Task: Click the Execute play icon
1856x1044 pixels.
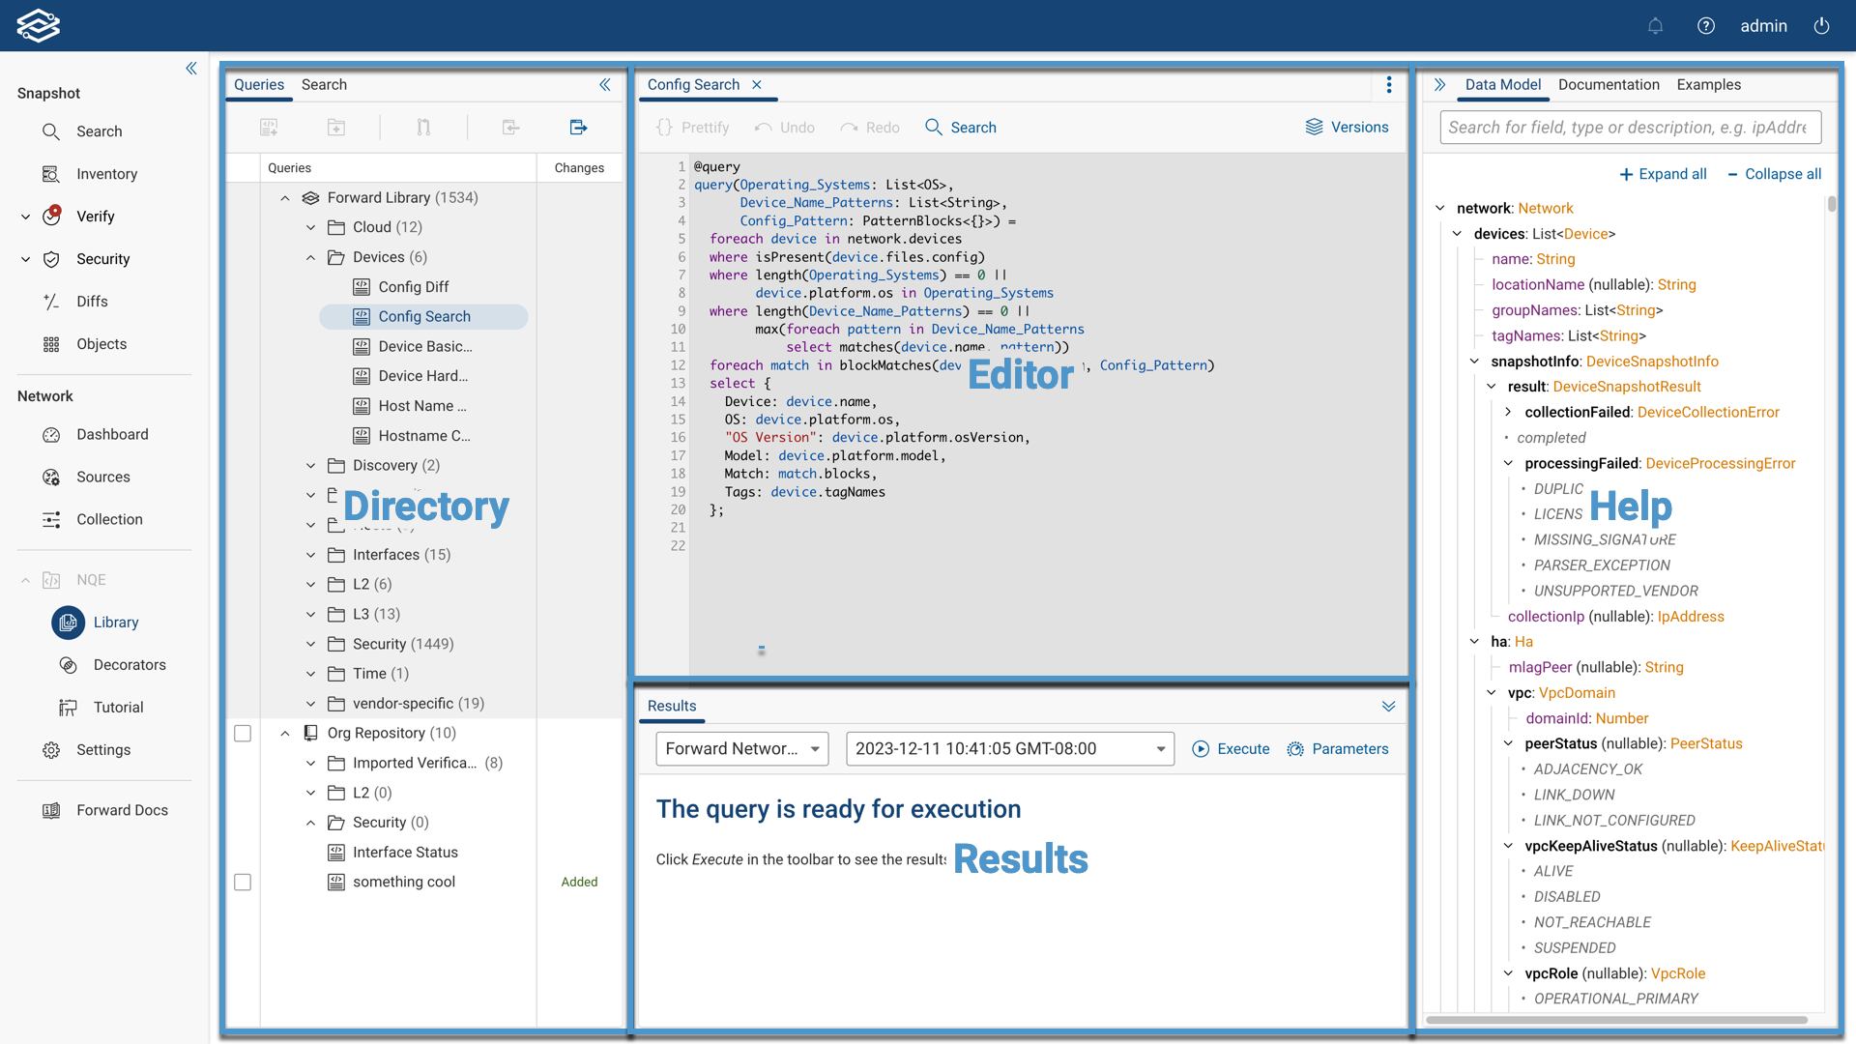Action: pos(1201,749)
